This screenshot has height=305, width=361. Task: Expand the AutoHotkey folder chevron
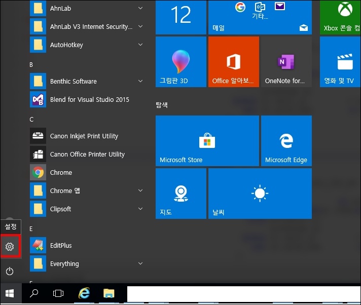pos(140,45)
